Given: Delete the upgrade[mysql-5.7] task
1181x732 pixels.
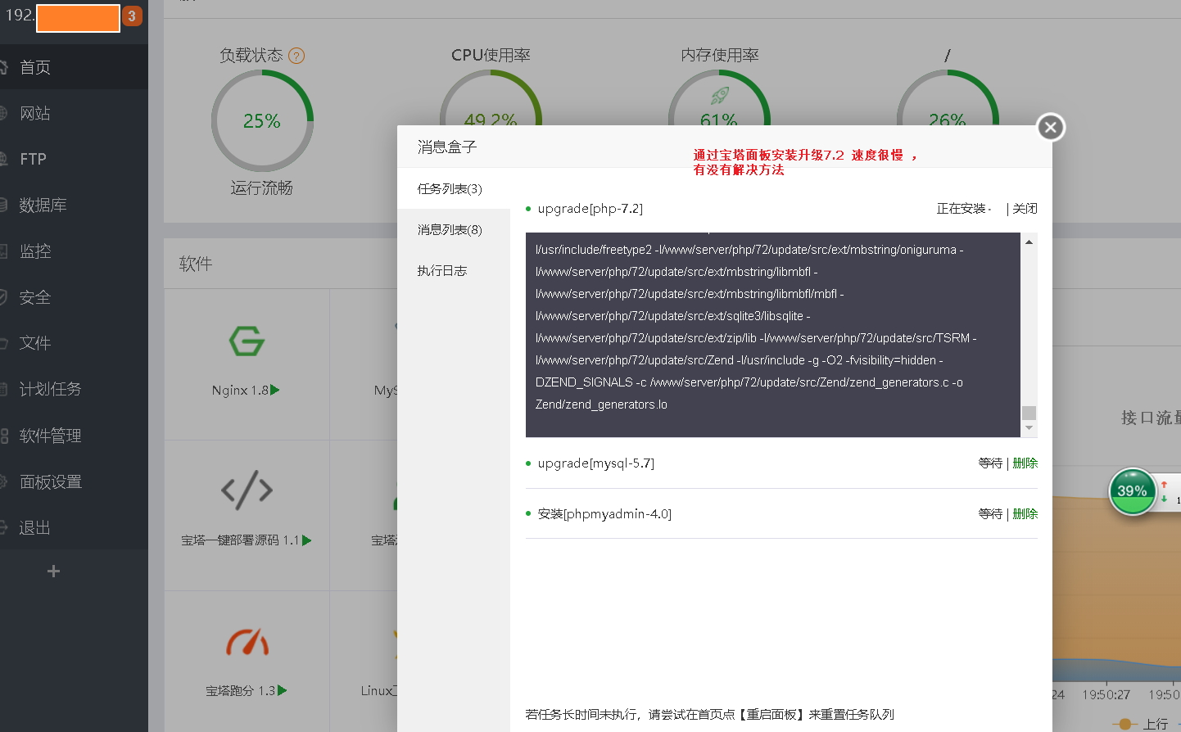Looking at the screenshot, I should tap(1025, 463).
